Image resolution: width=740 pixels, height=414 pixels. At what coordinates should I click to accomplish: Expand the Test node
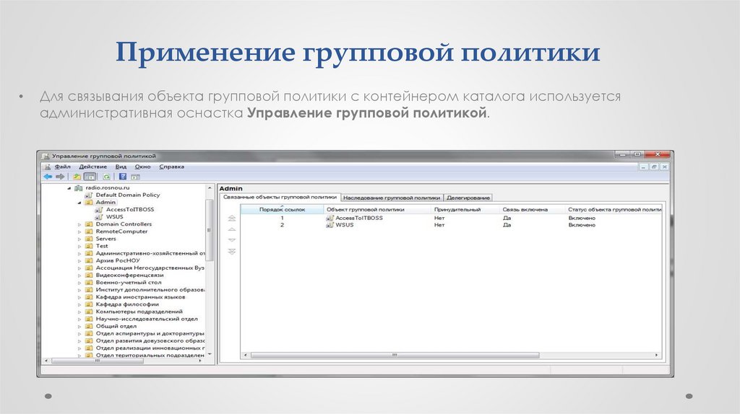[x=79, y=247]
